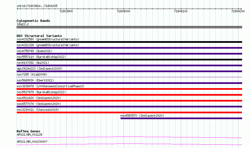Open variant nsv5669930 (Ebert2021) label

(35, 80)
